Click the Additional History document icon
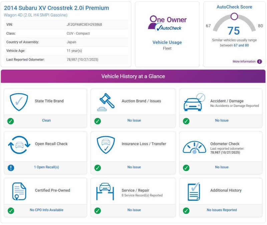This screenshot has height=225, width=267. (x=194, y=191)
